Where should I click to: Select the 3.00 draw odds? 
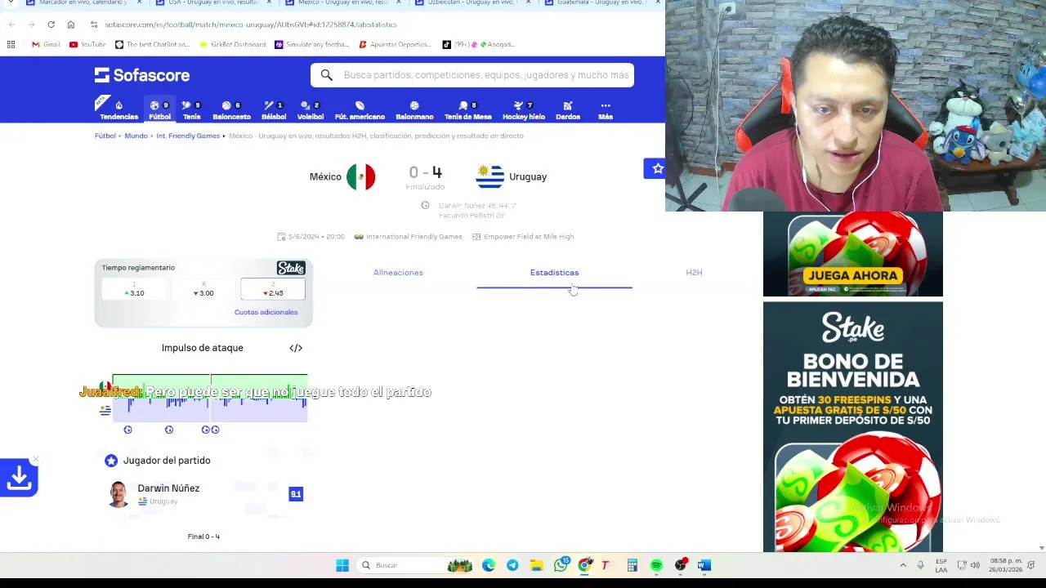pyautogui.click(x=203, y=289)
